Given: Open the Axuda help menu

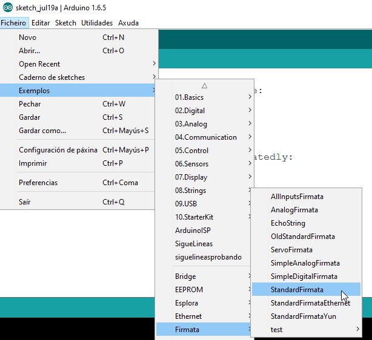Looking at the screenshot, I should tap(128, 23).
